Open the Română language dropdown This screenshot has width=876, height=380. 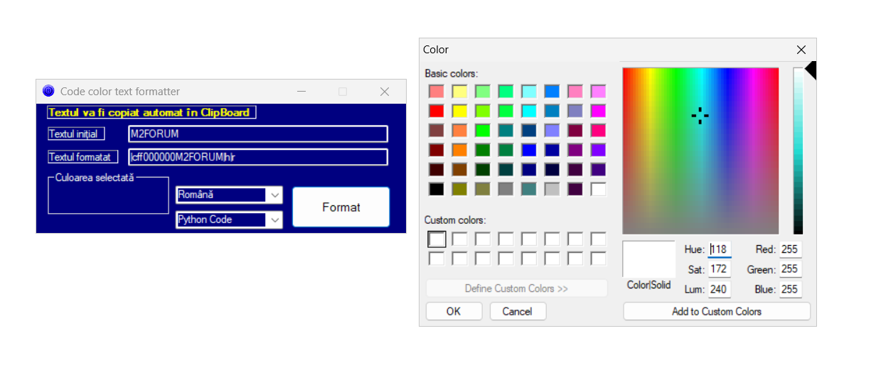(x=228, y=195)
